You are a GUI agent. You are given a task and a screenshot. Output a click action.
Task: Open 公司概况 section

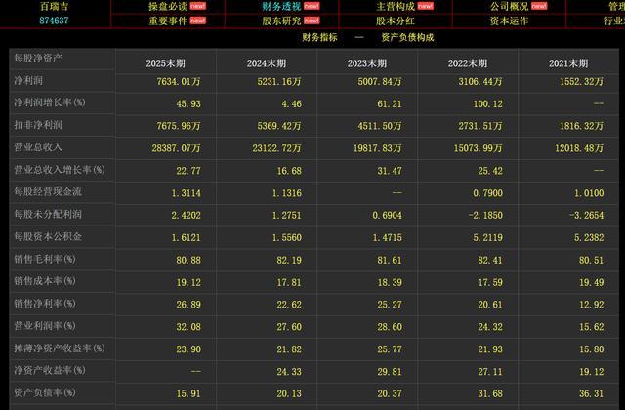tap(509, 6)
